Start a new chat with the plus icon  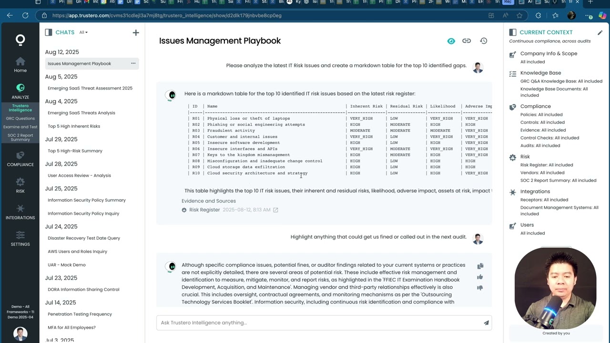pos(136,32)
